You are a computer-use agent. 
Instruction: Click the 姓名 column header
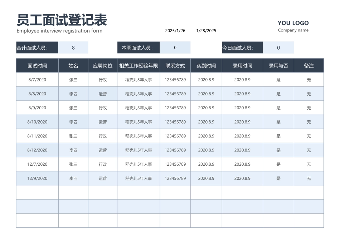pyautogui.click(x=73, y=65)
